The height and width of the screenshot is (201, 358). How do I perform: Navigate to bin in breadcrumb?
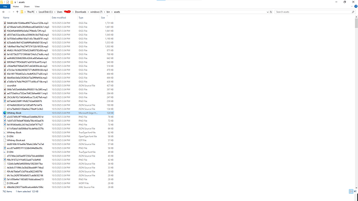[108, 12]
